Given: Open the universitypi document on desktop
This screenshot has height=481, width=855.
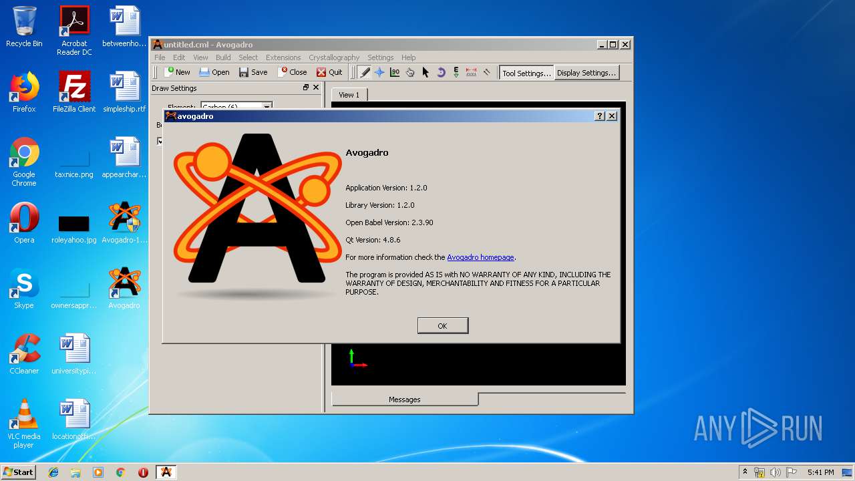Looking at the screenshot, I should pos(74,354).
